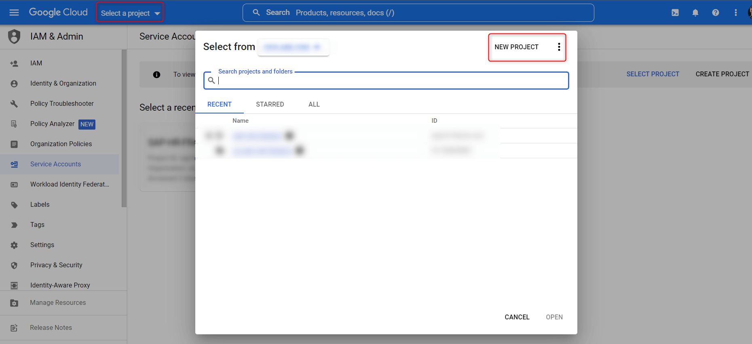Switch to the RECENT tab

pos(220,104)
